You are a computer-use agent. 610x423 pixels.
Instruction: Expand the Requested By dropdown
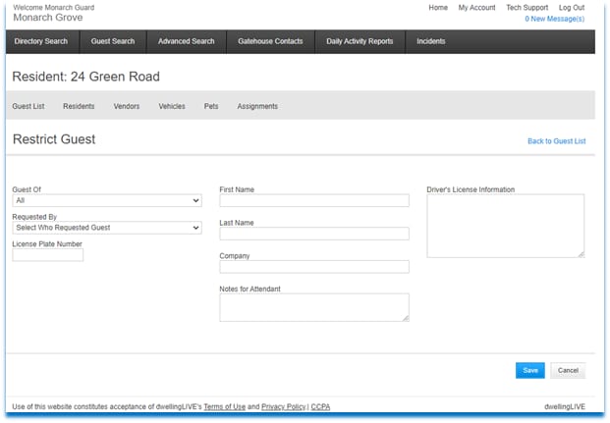(107, 228)
